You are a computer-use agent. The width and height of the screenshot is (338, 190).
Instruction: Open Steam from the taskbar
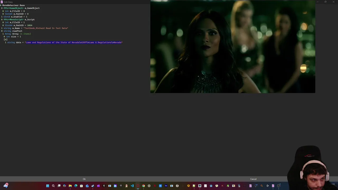click(x=92, y=186)
